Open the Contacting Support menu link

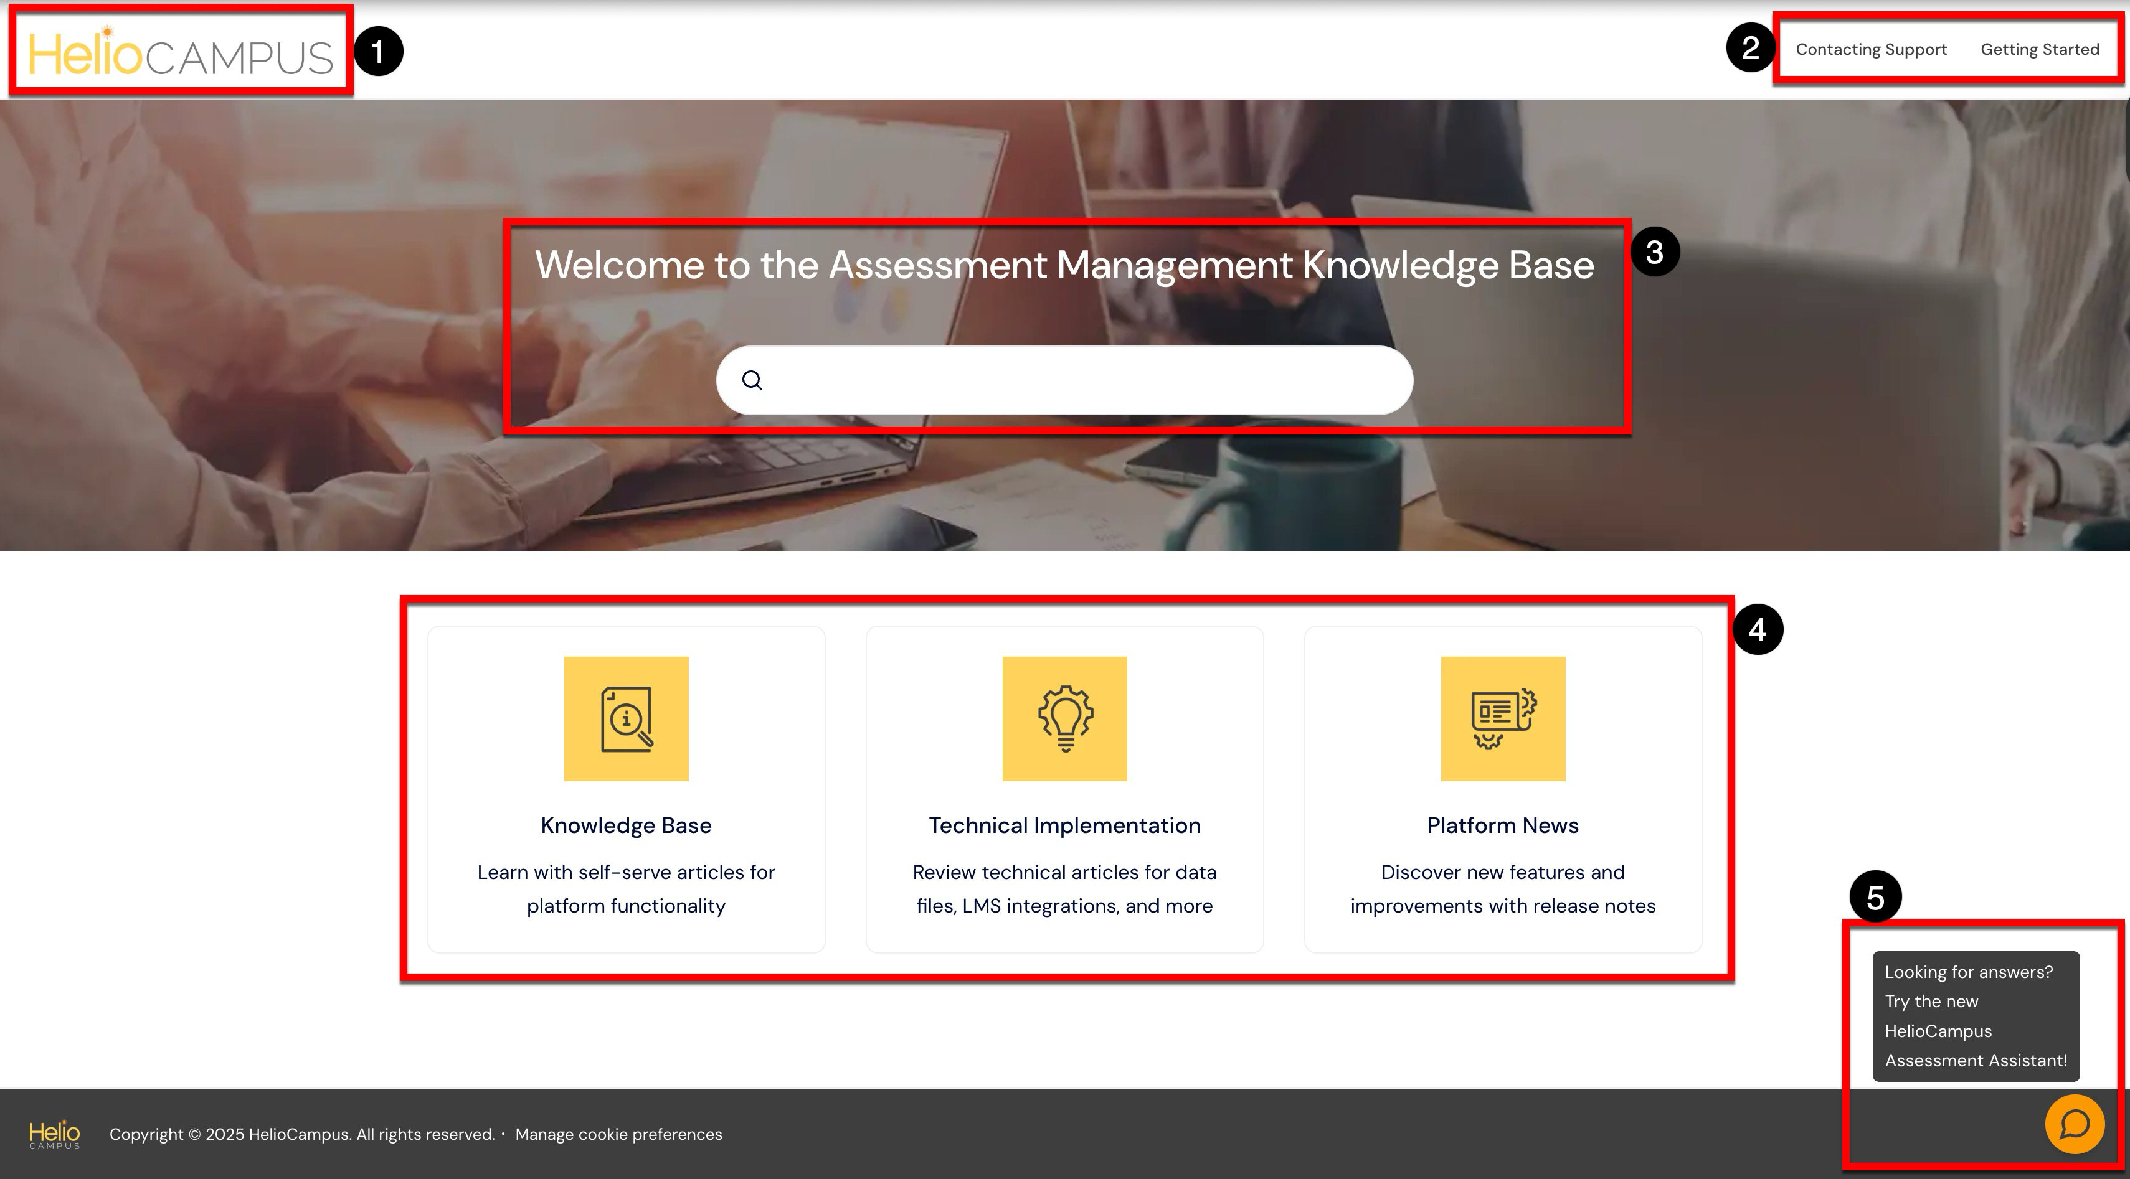[1870, 50]
